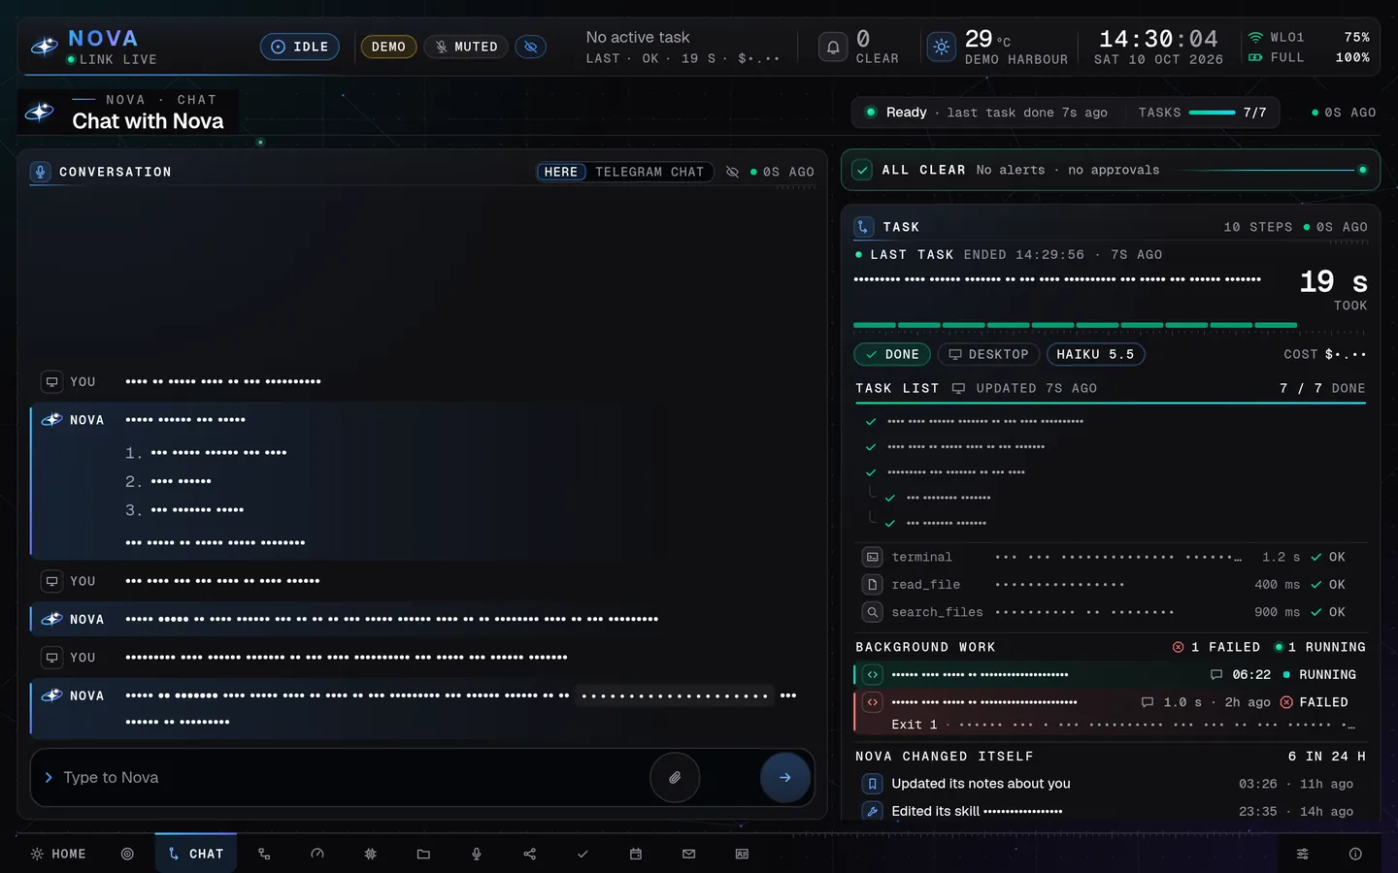
Task: Click the Done status pill
Action: point(892,354)
